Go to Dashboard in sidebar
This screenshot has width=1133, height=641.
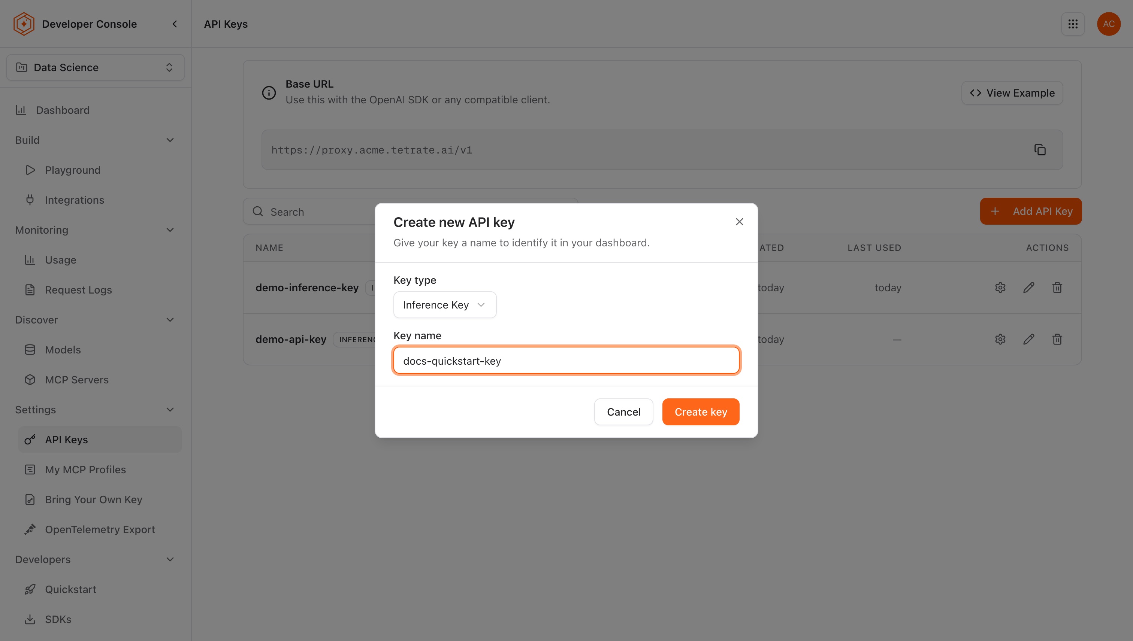point(95,110)
